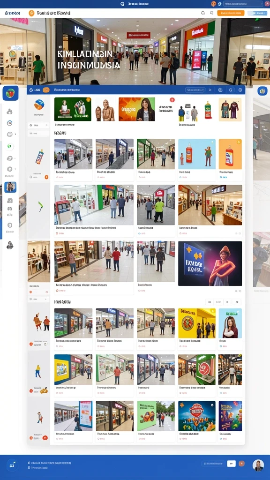This screenshot has width=270, height=480.
Task: Expand the third left sidebar icon's arrow
Action: click(x=15, y=134)
